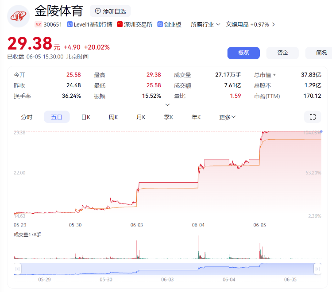Screen dimensions: 332x292
Task: Click the plus icon in 添加自选 button
Action: [x=98, y=11]
